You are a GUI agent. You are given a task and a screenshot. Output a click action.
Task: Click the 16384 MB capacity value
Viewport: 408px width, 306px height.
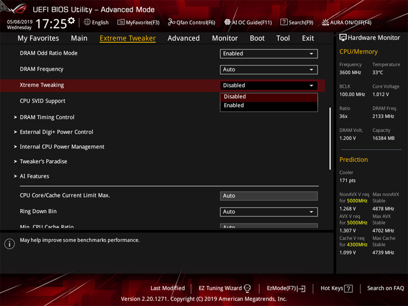(x=383, y=138)
